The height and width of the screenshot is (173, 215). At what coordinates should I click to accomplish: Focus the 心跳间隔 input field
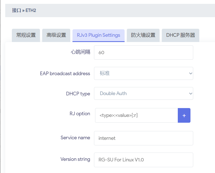144,53
